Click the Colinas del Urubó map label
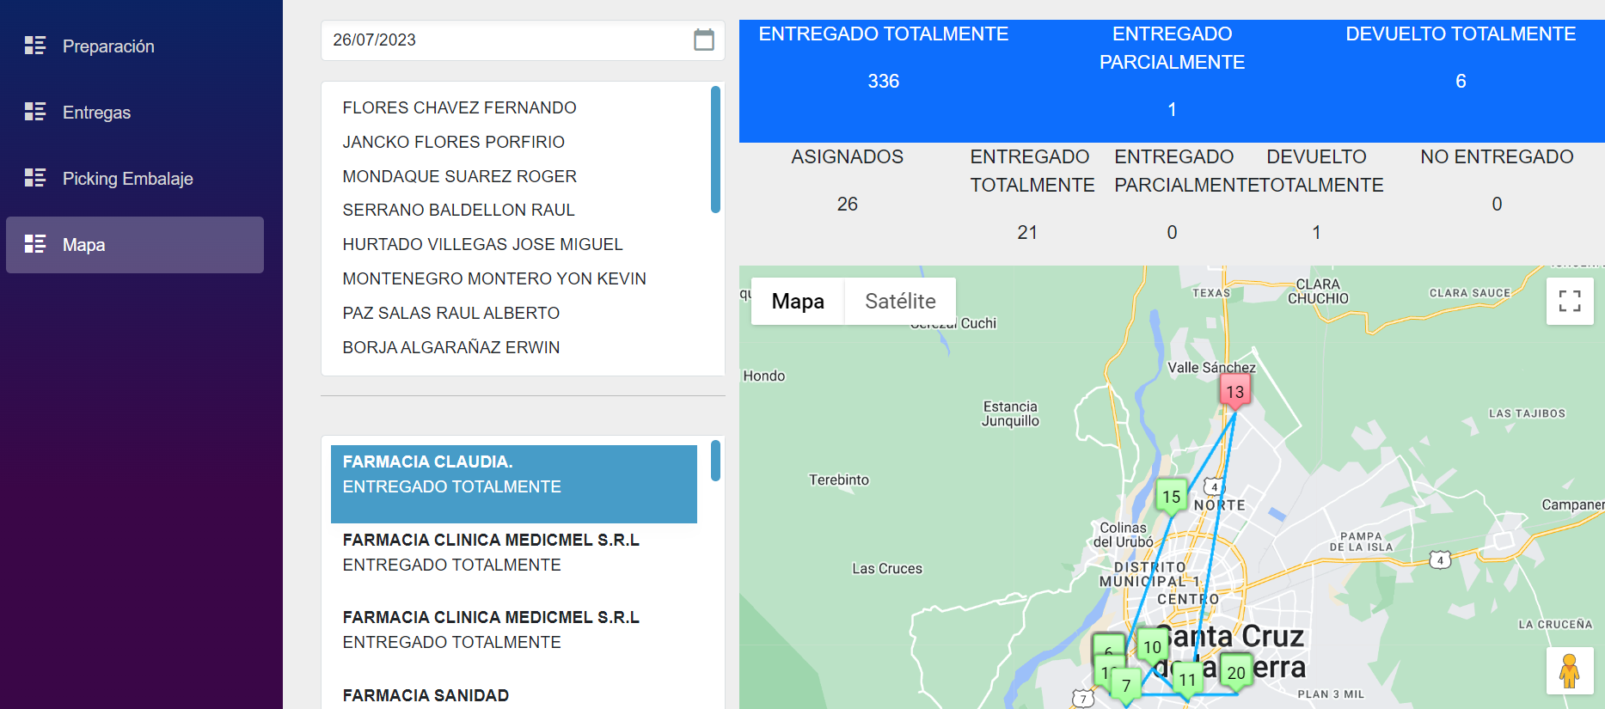1605x709 pixels. click(1124, 535)
